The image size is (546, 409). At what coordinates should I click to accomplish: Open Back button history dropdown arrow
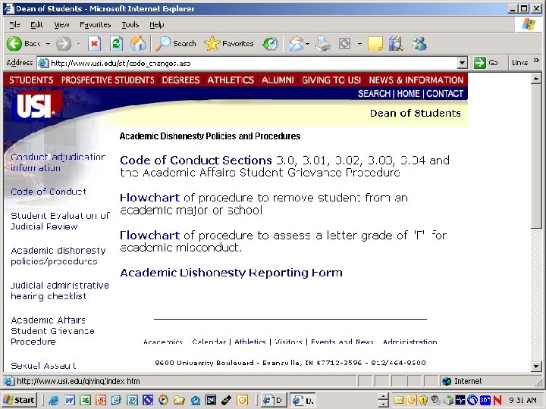(x=48, y=44)
